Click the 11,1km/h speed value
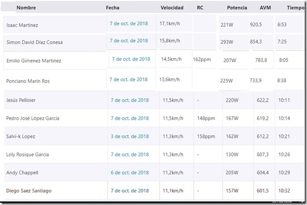Image resolution: width=307 pixels, height=205 pixels. [173, 191]
